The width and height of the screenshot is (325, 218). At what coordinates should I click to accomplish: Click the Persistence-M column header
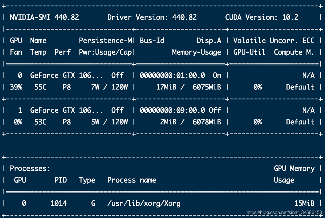coord(105,41)
